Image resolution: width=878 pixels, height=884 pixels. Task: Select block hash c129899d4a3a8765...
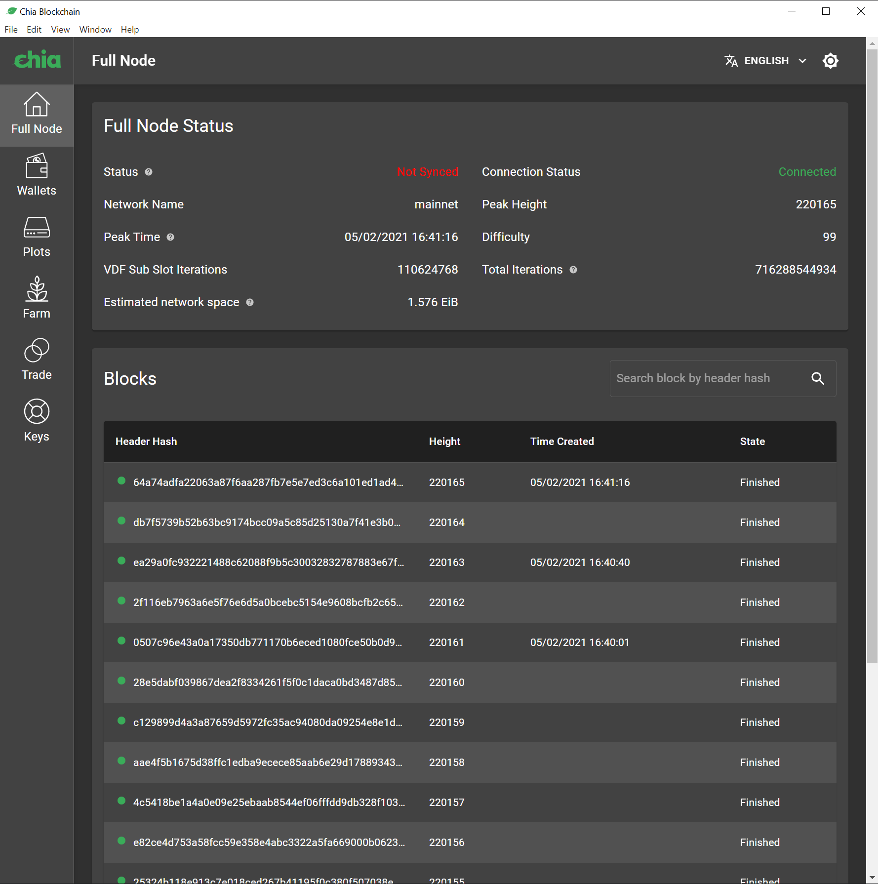pos(268,723)
